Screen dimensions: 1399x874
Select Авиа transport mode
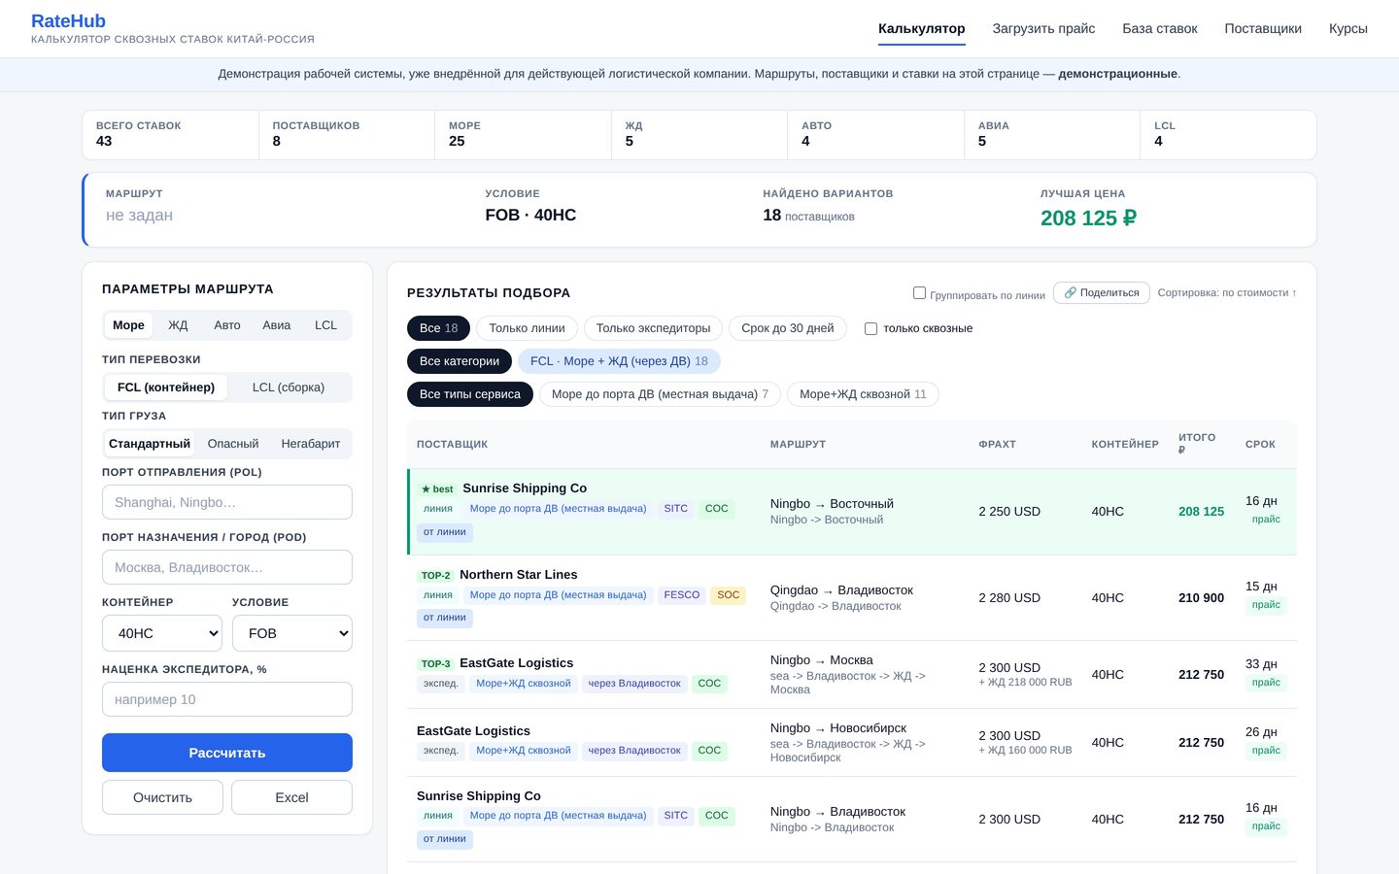(x=277, y=325)
